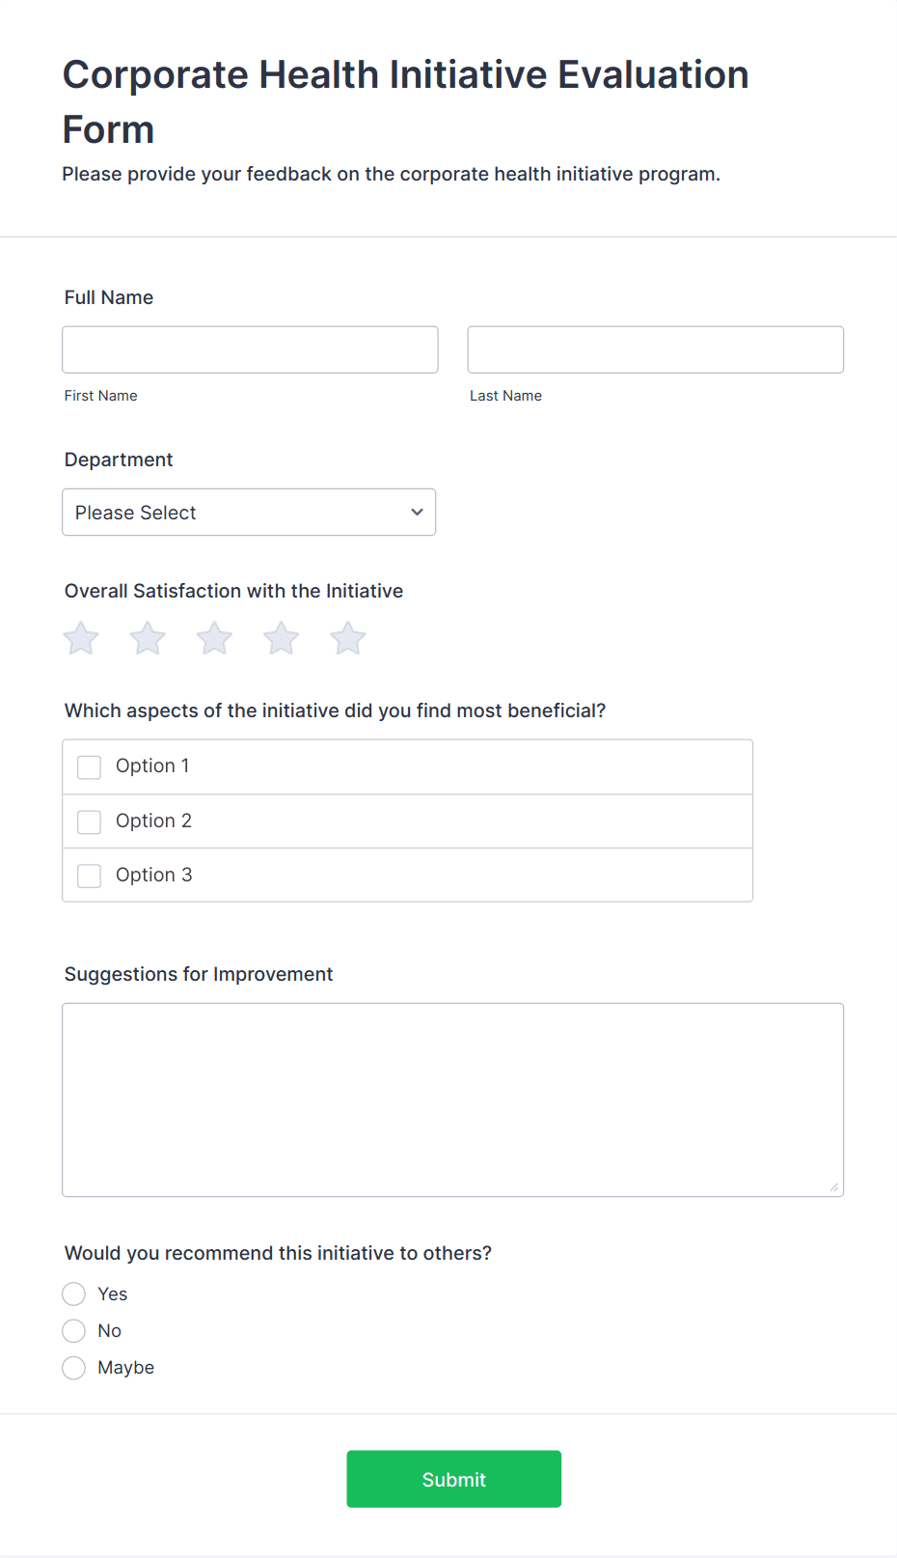The height and width of the screenshot is (1558, 897).
Task: Choose the third star rating
Action: click(214, 638)
